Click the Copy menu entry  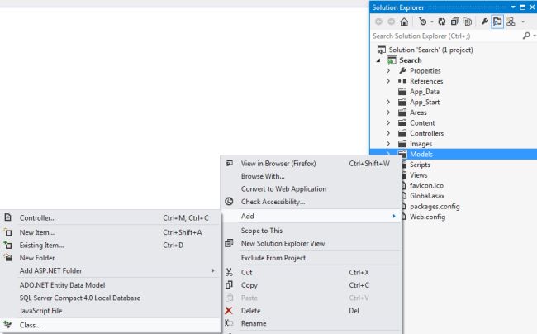coord(311,285)
